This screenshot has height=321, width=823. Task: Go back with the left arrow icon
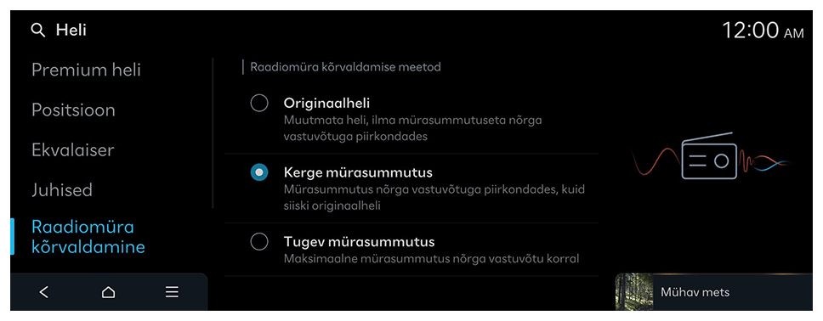[x=44, y=292]
